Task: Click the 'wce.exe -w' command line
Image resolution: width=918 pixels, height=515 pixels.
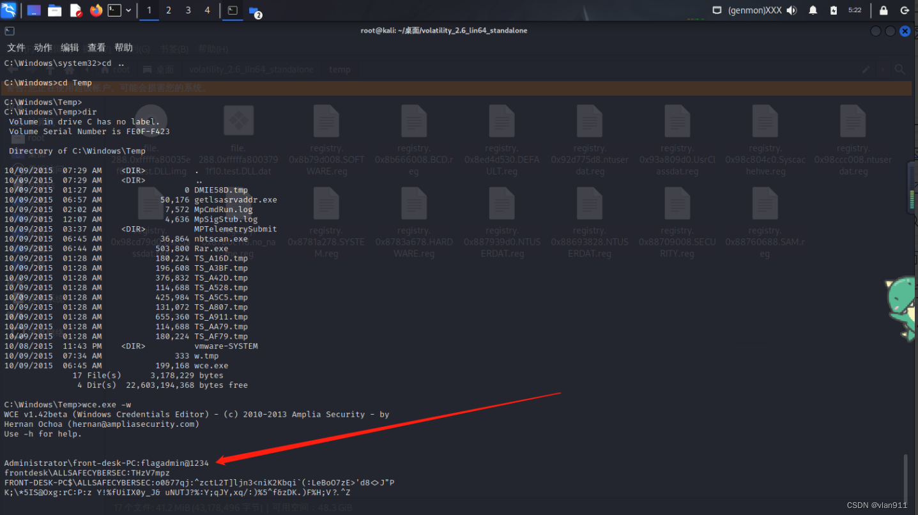Action: click(x=67, y=404)
